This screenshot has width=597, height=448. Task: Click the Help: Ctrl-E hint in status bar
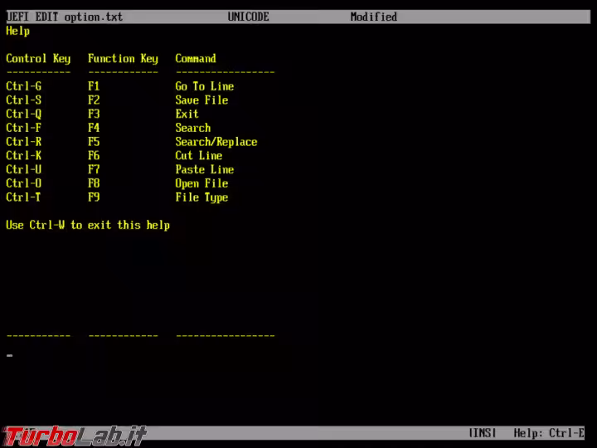coord(548,433)
